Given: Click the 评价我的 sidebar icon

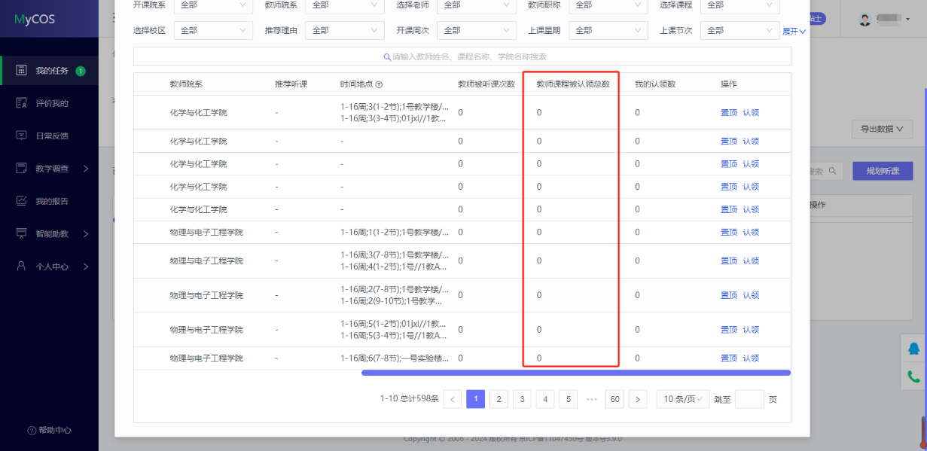Looking at the screenshot, I should pyautogui.click(x=22, y=103).
